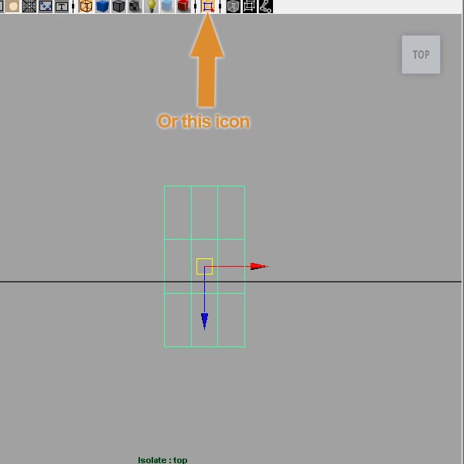The width and height of the screenshot is (464, 464).
Task: Enable High Quality red cube icon
Action: click(x=183, y=6)
